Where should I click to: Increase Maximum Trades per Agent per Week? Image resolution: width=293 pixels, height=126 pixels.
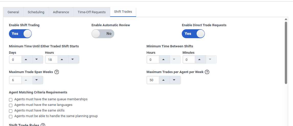pos(163,80)
